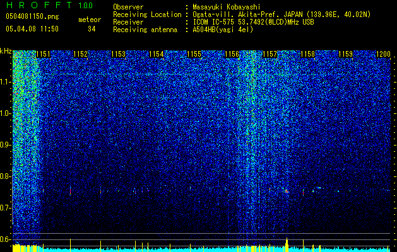Screen dimensions: 397x252
Task: Click observer name Masayuki Kobayashi
Action: click(227, 7)
